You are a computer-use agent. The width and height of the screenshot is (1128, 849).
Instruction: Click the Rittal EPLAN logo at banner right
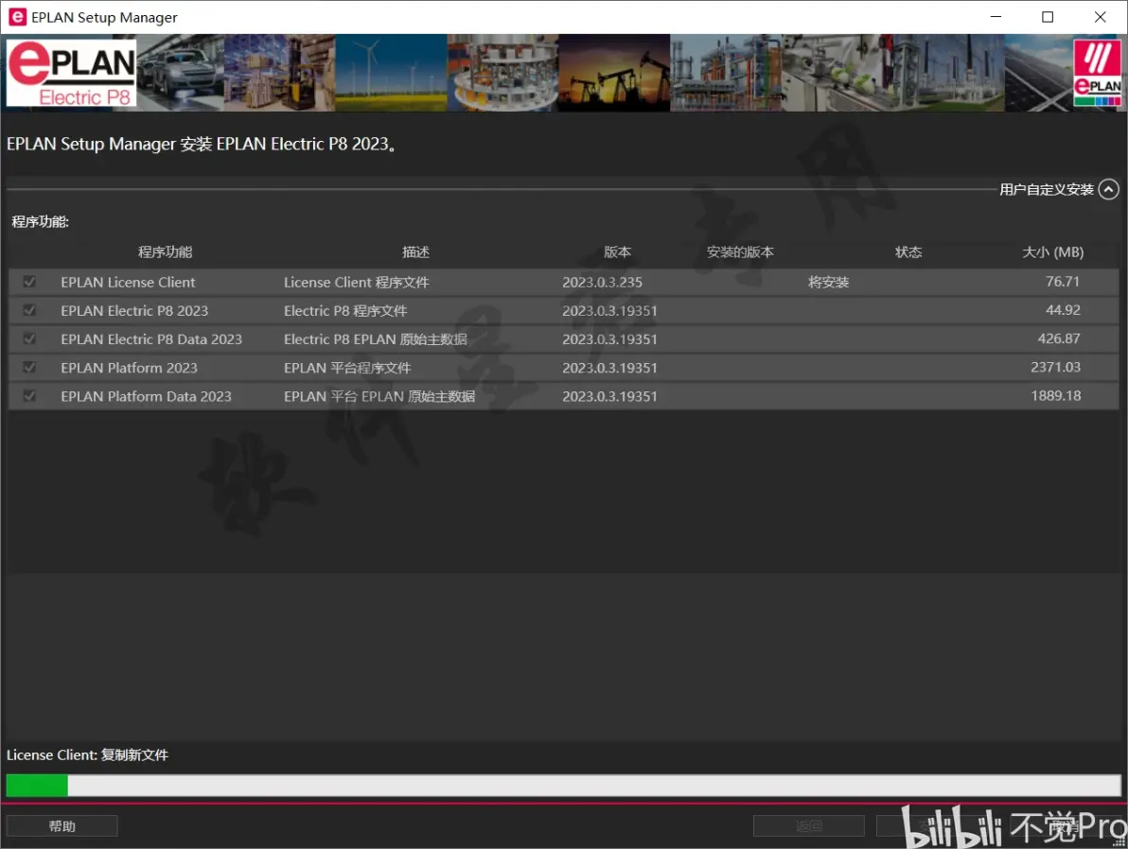point(1097,73)
